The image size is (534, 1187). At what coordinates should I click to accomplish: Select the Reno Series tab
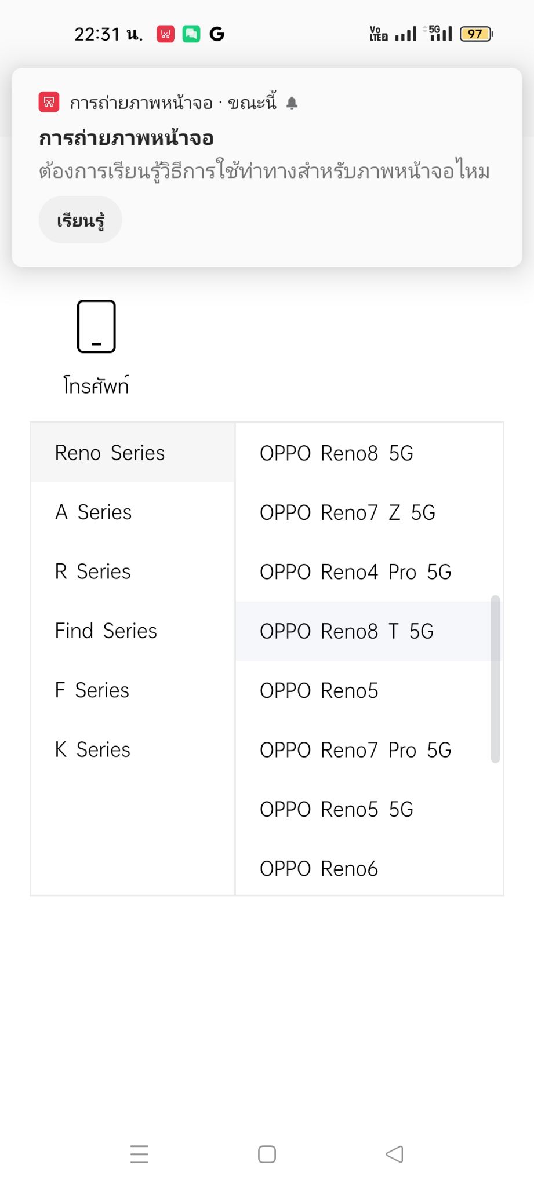[133, 453]
